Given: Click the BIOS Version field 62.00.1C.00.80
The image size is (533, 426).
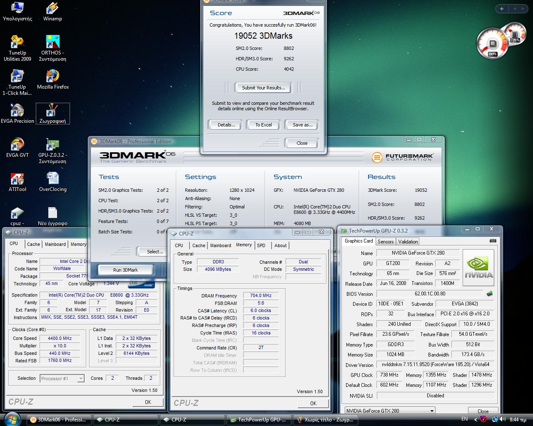Looking at the screenshot, I should pos(430,294).
